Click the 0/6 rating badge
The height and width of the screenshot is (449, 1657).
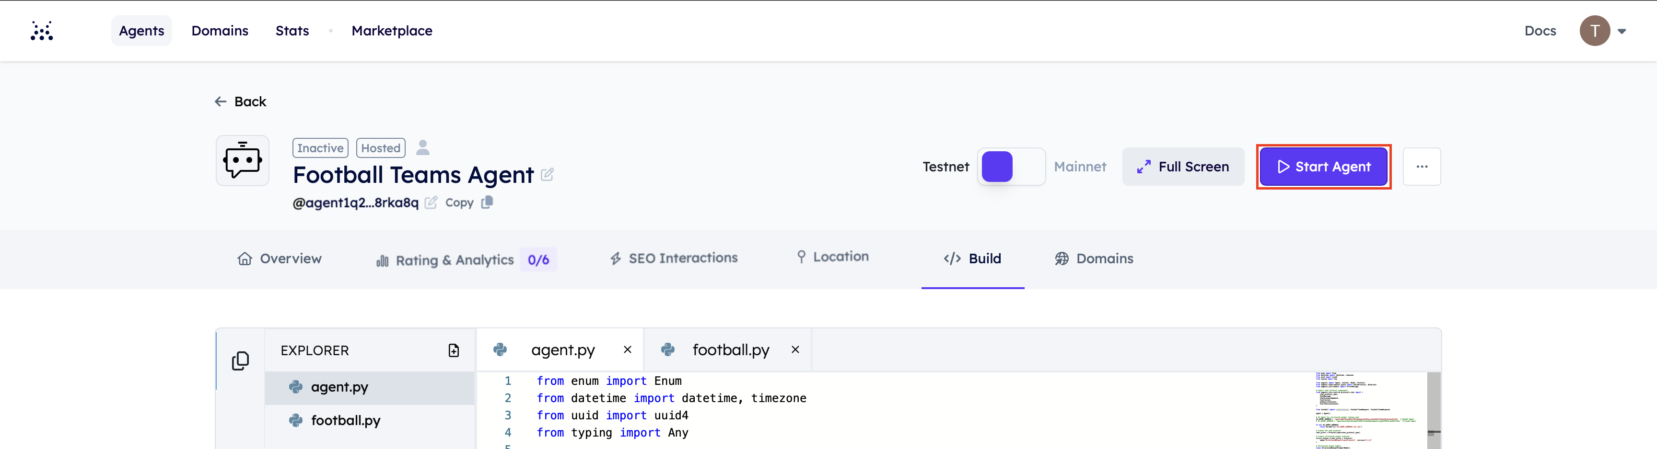[x=538, y=259]
